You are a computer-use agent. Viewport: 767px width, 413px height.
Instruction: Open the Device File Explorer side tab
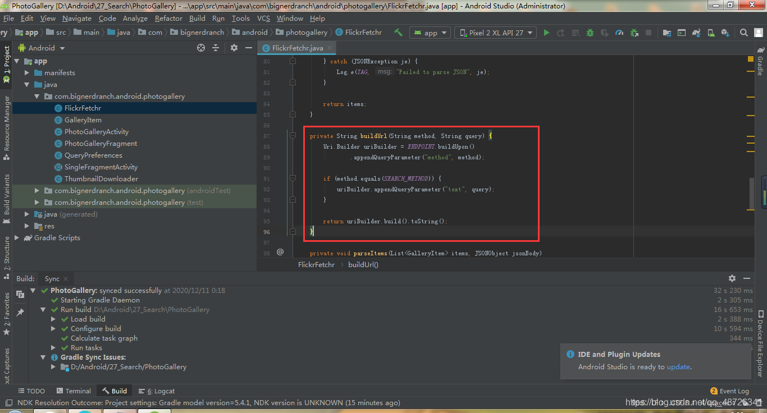coord(760,343)
